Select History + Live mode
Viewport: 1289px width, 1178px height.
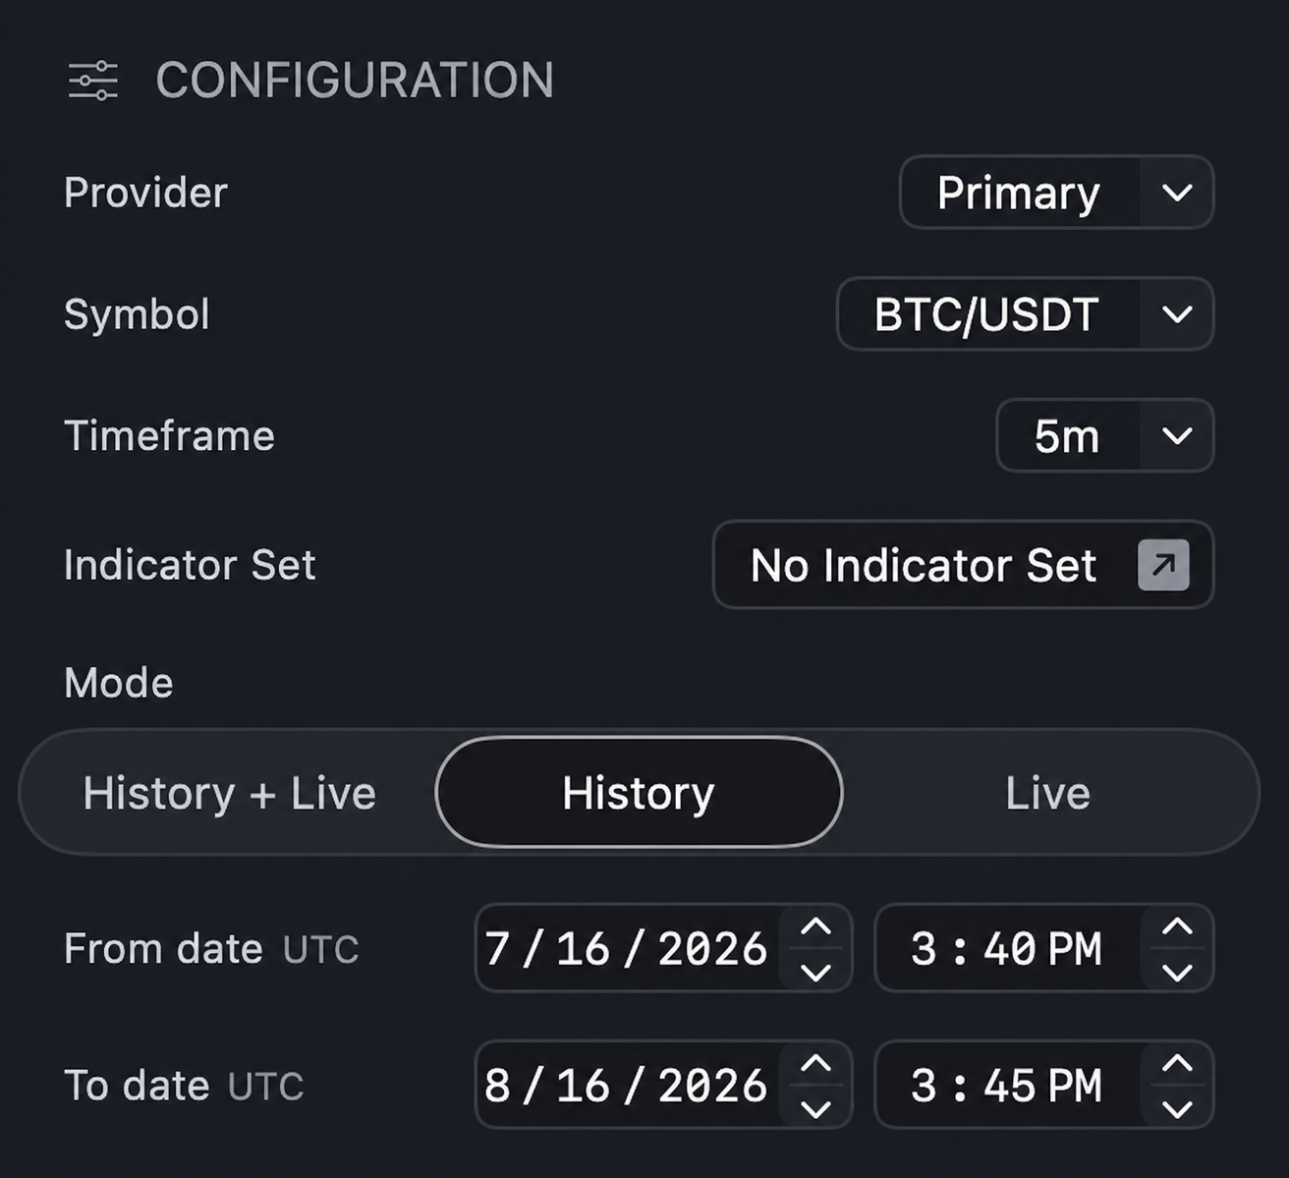click(x=229, y=793)
